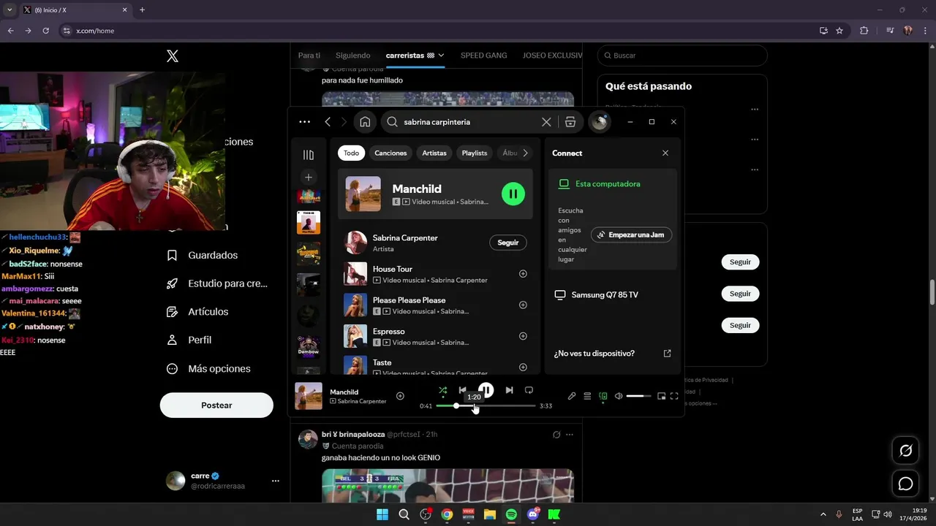Screen dimensions: 936x526
Task: Pause Manchild with green top result button
Action: (513, 194)
